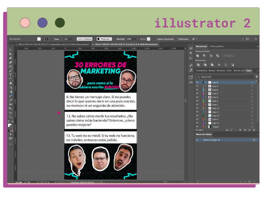266x205 pixels.
Task: Open the Estilos gráficos tab
Action: pos(217,46)
